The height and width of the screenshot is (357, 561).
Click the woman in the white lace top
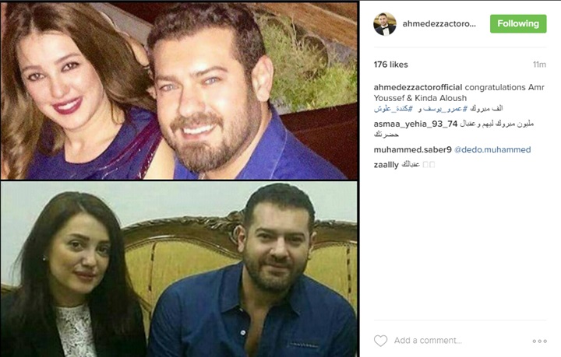click(x=70, y=278)
